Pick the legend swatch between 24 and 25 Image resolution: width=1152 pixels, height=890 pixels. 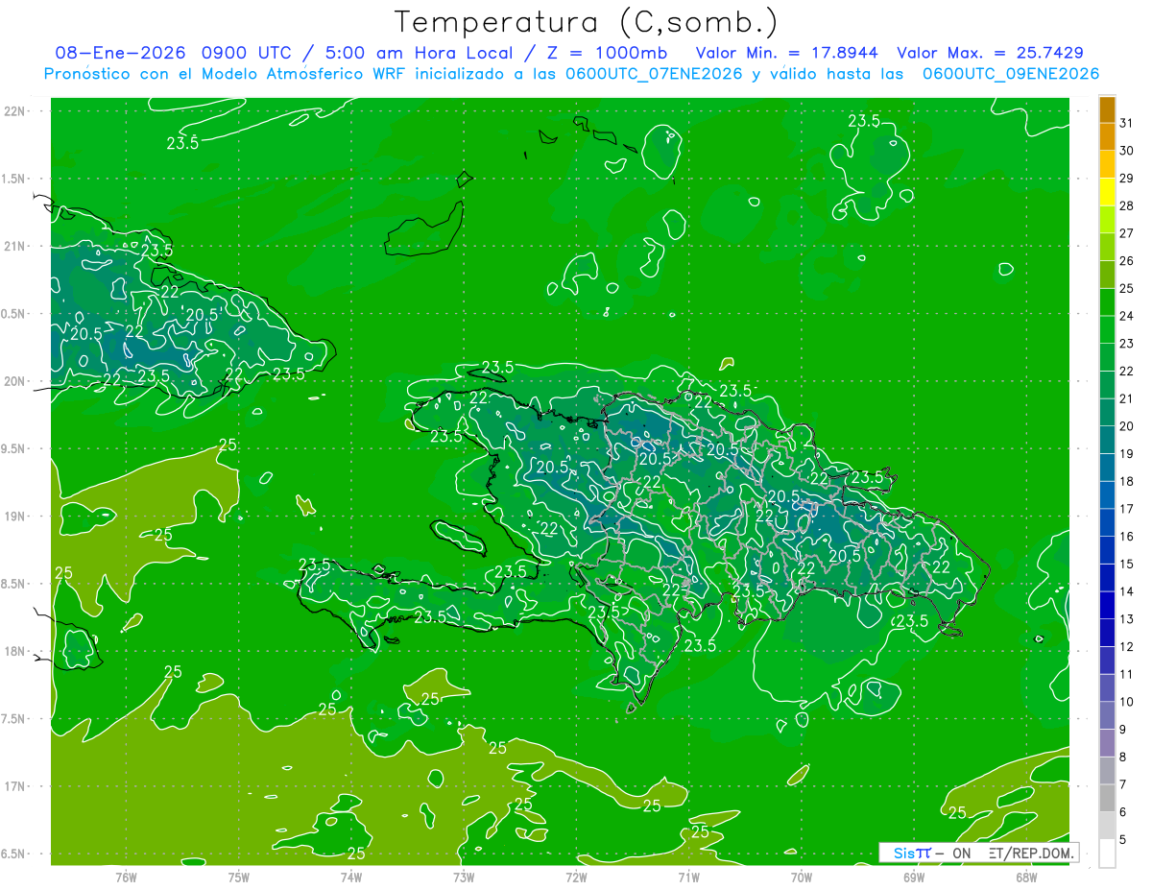coord(1107,302)
